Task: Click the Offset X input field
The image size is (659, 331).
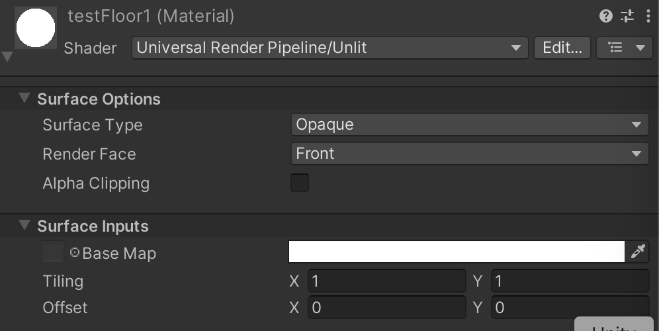Action: pyautogui.click(x=387, y=308)
